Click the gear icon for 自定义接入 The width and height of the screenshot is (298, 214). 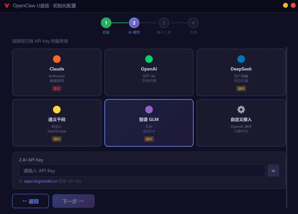241,110
